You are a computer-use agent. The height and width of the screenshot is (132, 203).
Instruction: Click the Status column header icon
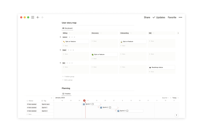(x=27, y=101)
